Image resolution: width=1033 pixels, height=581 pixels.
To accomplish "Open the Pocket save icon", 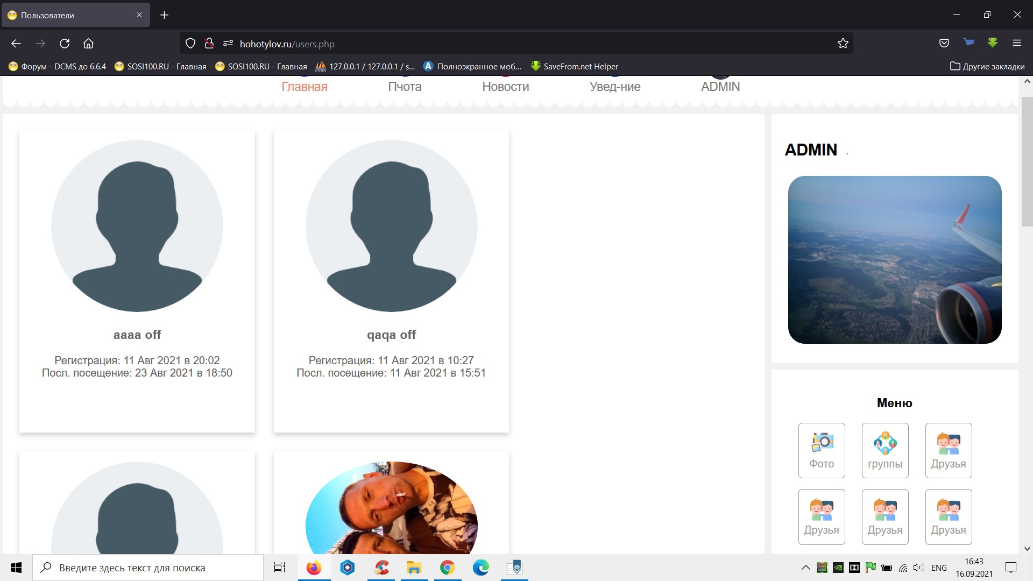I will [x=944, y=44].
